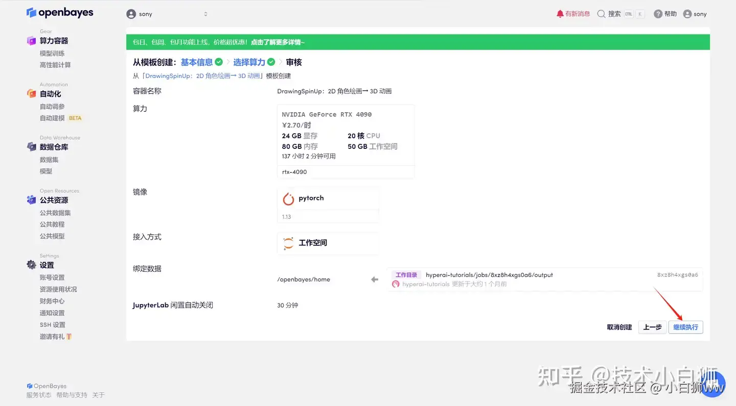
Task: Open 资源使用状况 in sidebar
Action: pos(58,289)
